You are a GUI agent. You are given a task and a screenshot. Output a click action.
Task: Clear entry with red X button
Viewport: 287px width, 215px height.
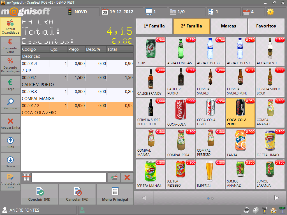(x=127, y=177)
